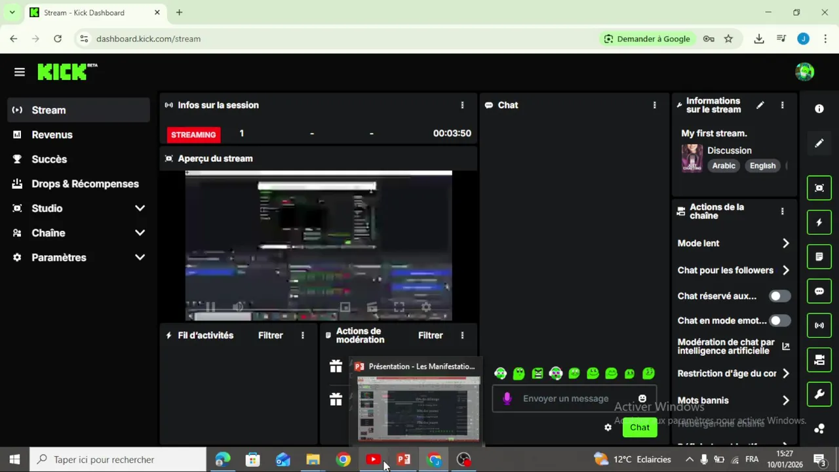Click the Windows search box in taskbar
Screen dimensions: 839x472
118,460
